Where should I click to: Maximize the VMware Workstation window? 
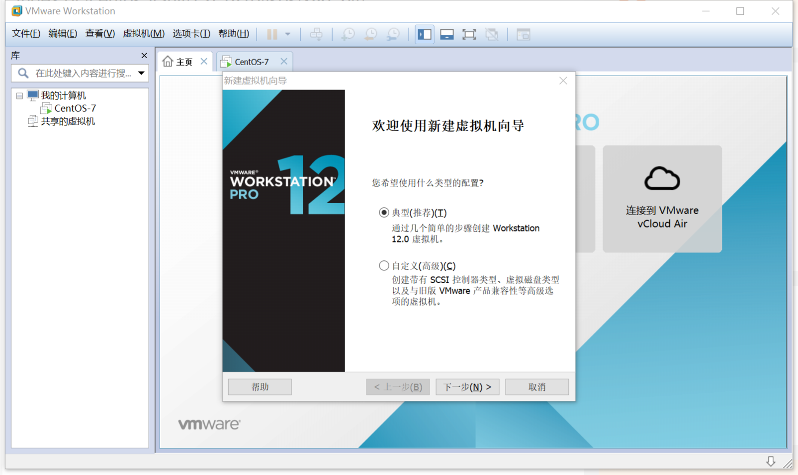coord(740,11)
